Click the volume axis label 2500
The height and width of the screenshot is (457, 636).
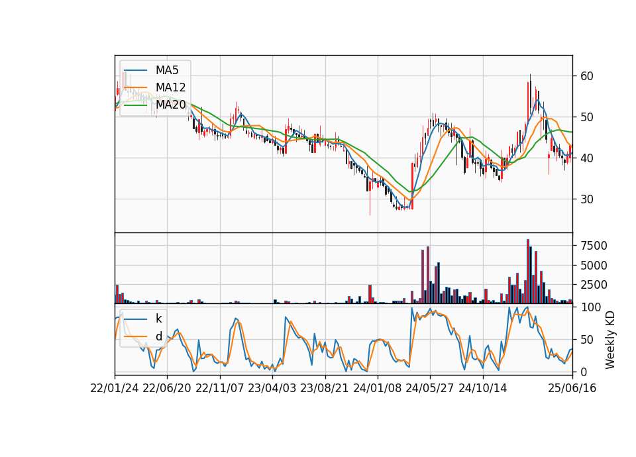[594, 285]
